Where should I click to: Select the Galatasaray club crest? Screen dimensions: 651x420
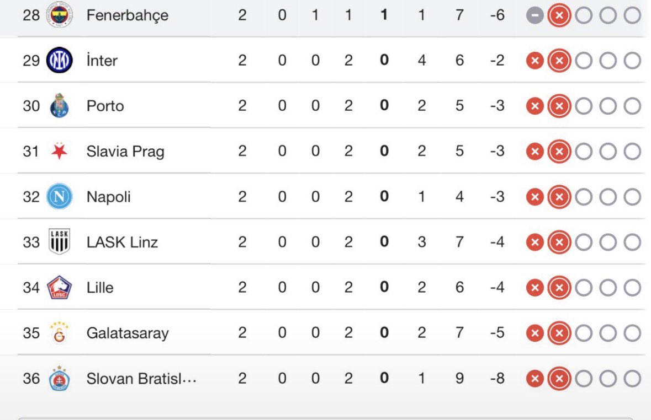[60, 332]
